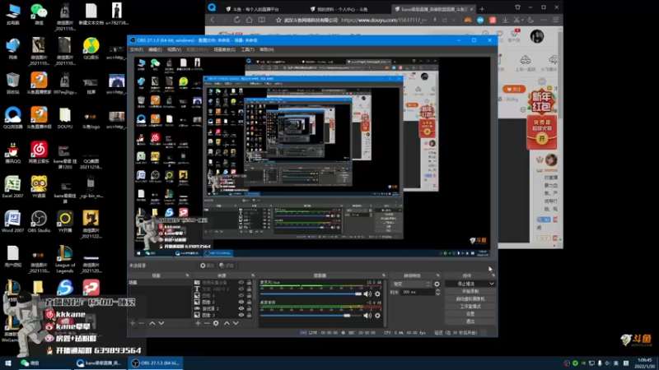Open source properties gear in sources toolbar
This screenshot has width=659, height=370.
(x=216, y=323)
